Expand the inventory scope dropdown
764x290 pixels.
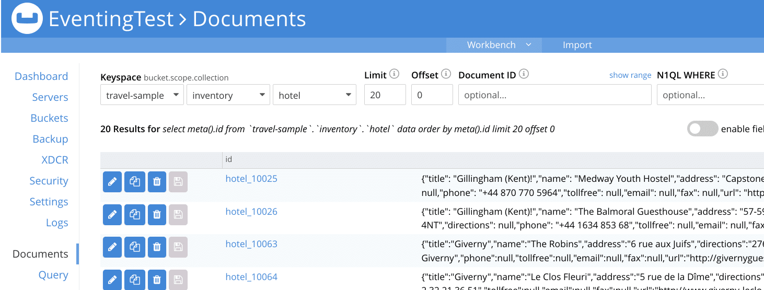click(x=228, y=95)
